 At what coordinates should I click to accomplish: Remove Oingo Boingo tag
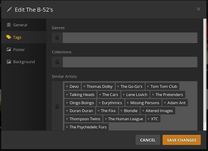click(x=67, y=103)
